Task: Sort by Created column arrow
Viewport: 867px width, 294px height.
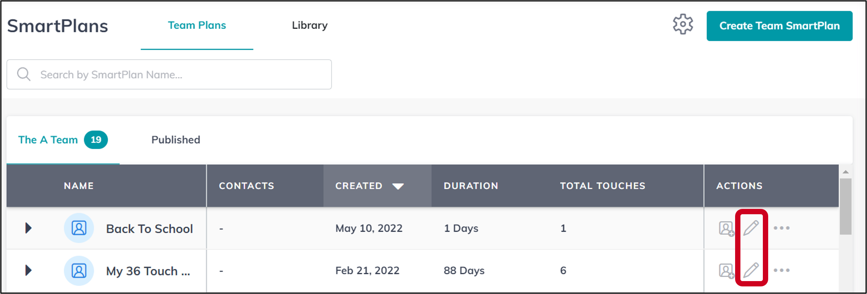Action: point(398,186)
